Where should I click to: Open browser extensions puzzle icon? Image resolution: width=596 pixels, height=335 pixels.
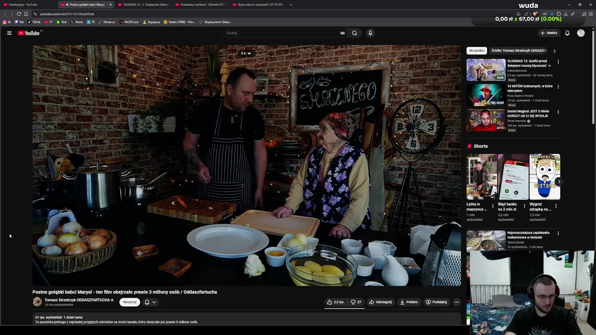[x=559, y=14]
